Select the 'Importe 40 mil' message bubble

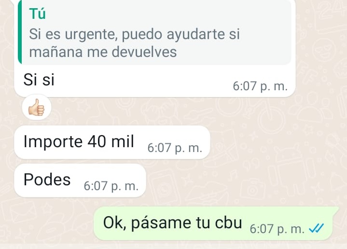[112, 142]
